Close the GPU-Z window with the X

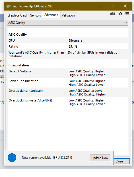(x=125, y=6)
